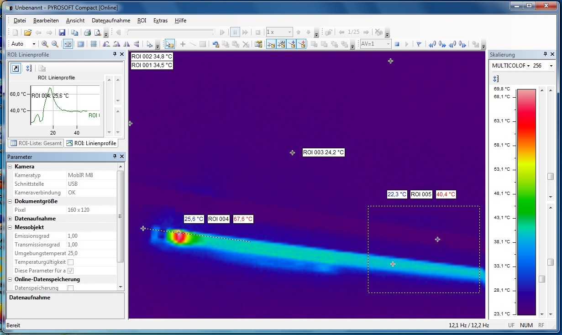The image size is (562, 335).
Task: Click the open folder icon
Action: (27, 32)
